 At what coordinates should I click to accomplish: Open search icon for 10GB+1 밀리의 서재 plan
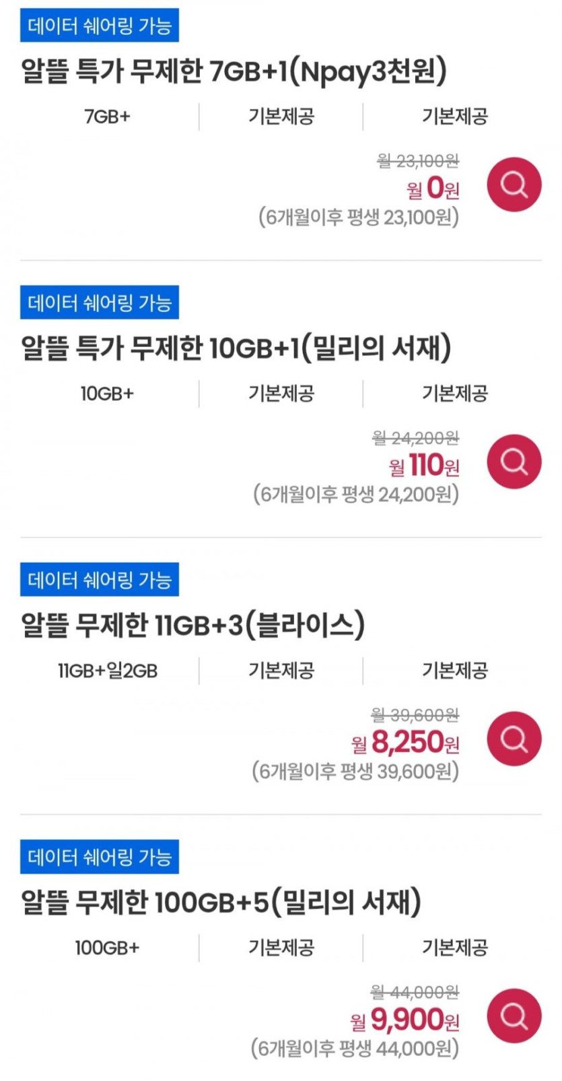coord(514,462)
